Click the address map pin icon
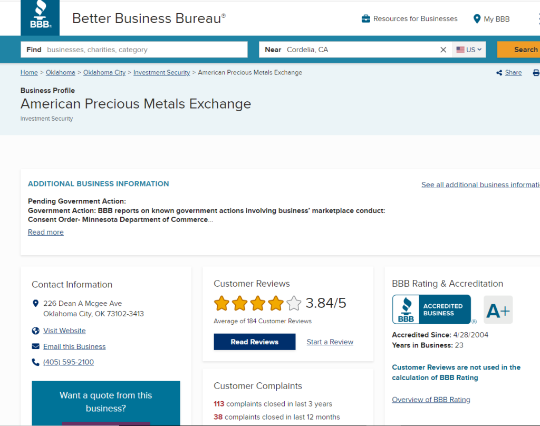 pos(35,303)
